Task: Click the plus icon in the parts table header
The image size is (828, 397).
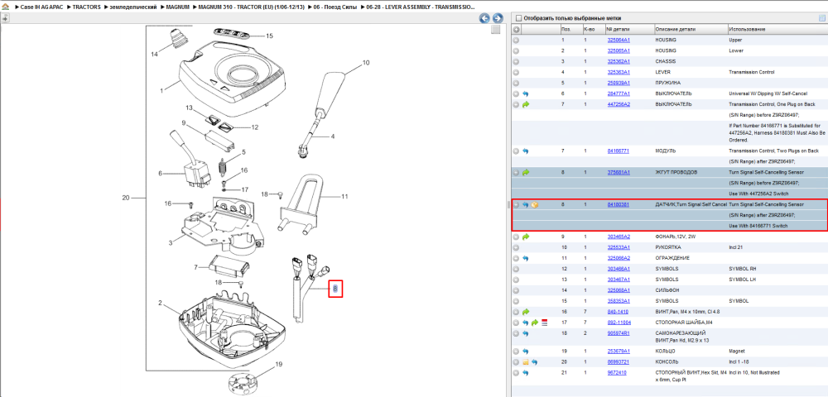Action: 517,30
